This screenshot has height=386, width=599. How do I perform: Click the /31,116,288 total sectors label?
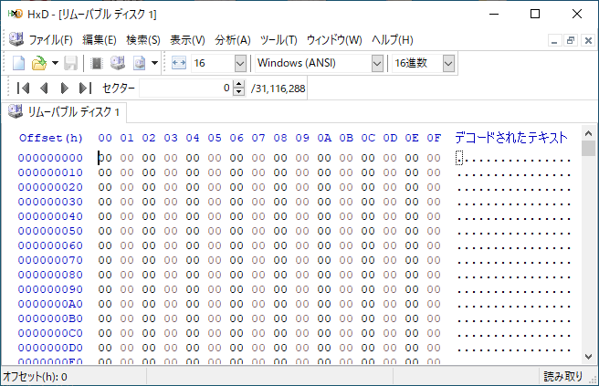278,89
